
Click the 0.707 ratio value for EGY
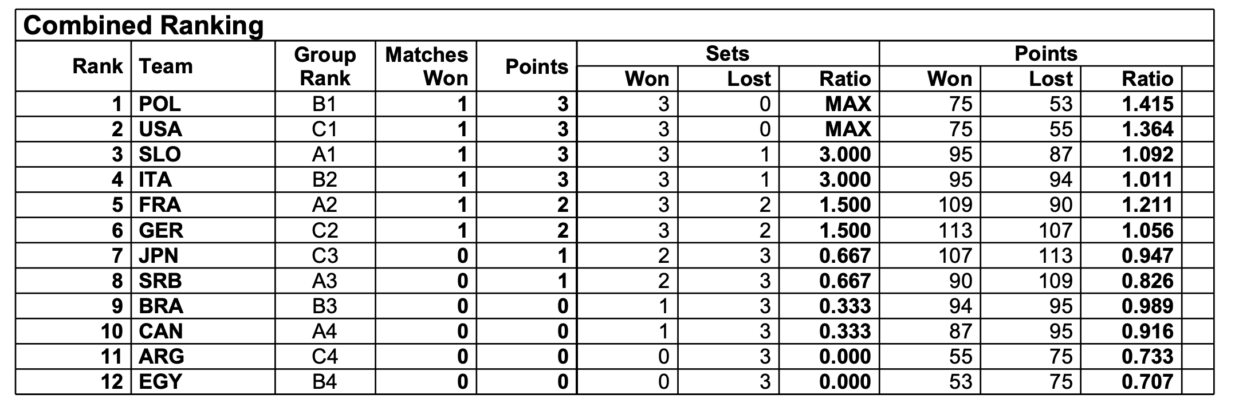[x=1148, y=381]
